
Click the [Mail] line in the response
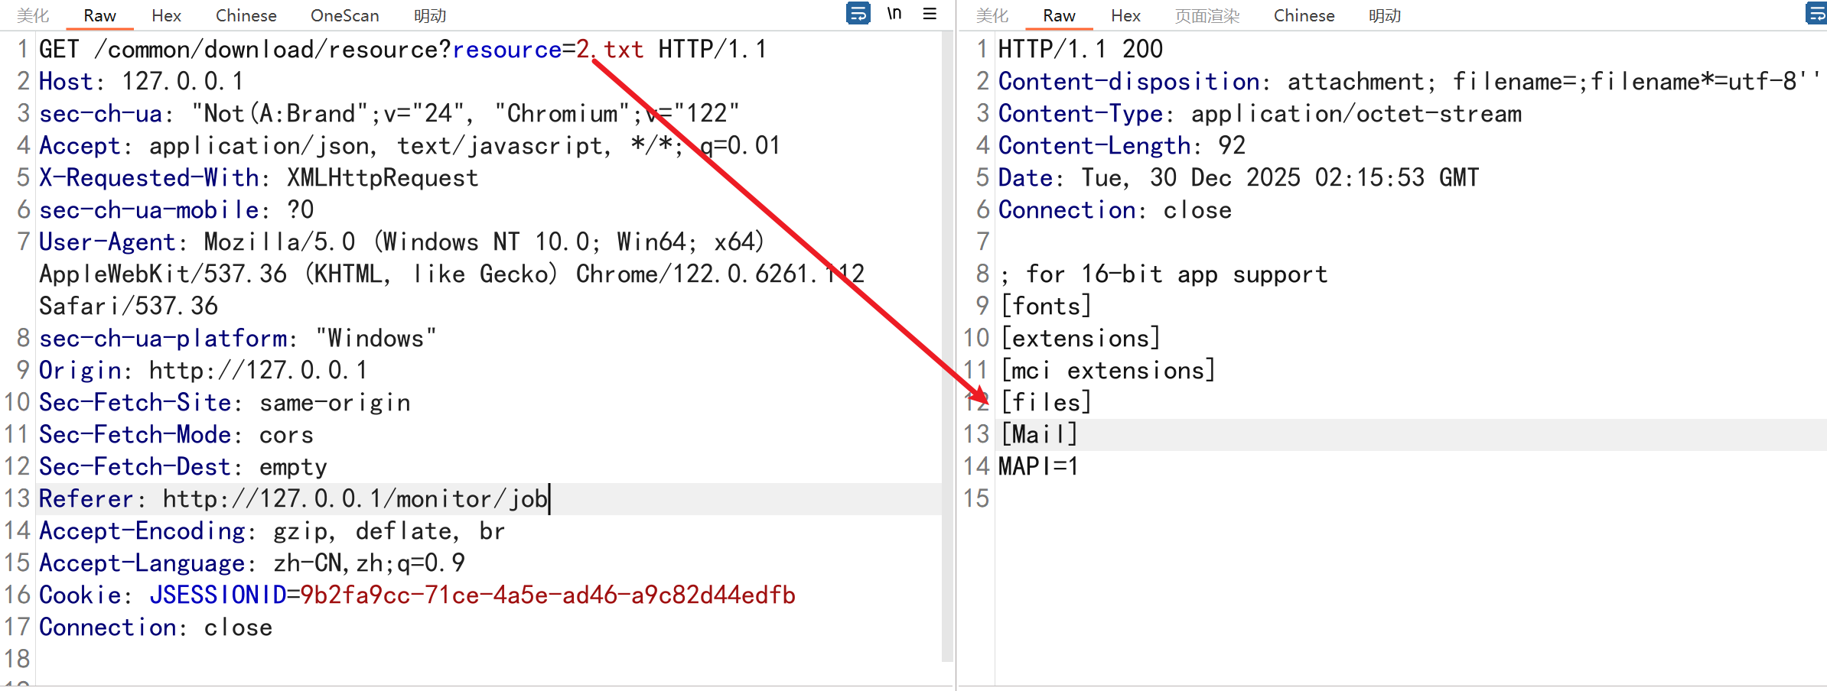click(1039, 434)
